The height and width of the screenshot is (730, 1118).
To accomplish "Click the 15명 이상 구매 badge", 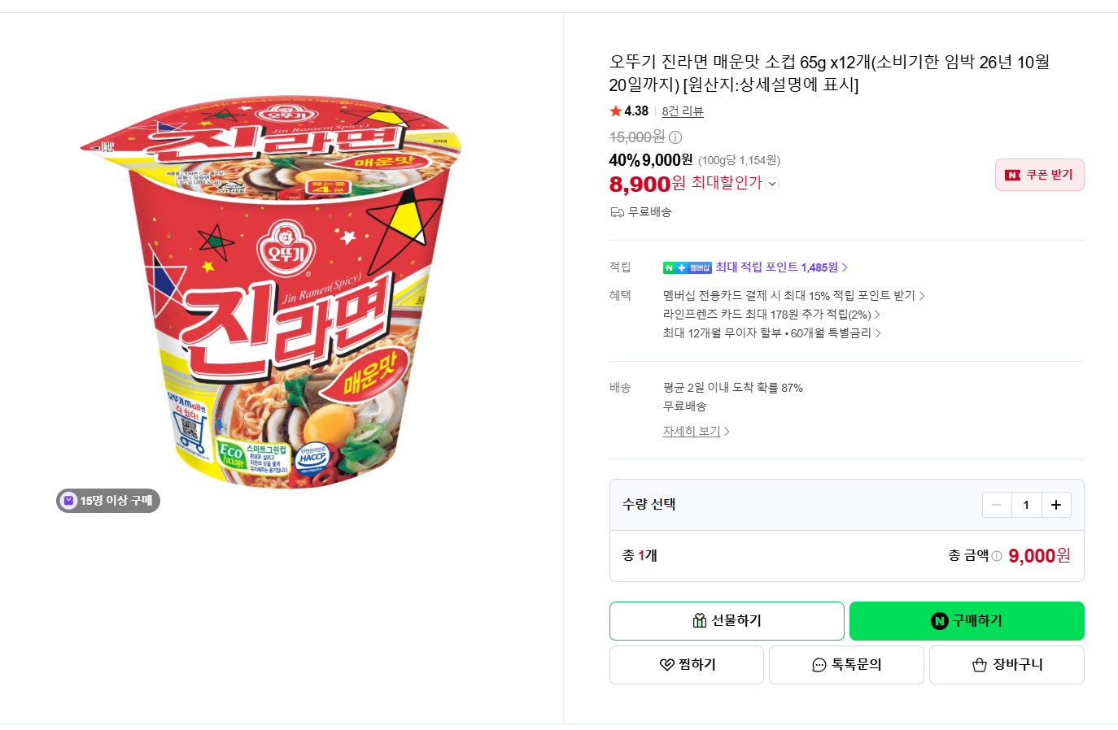I will pos(108,501).
